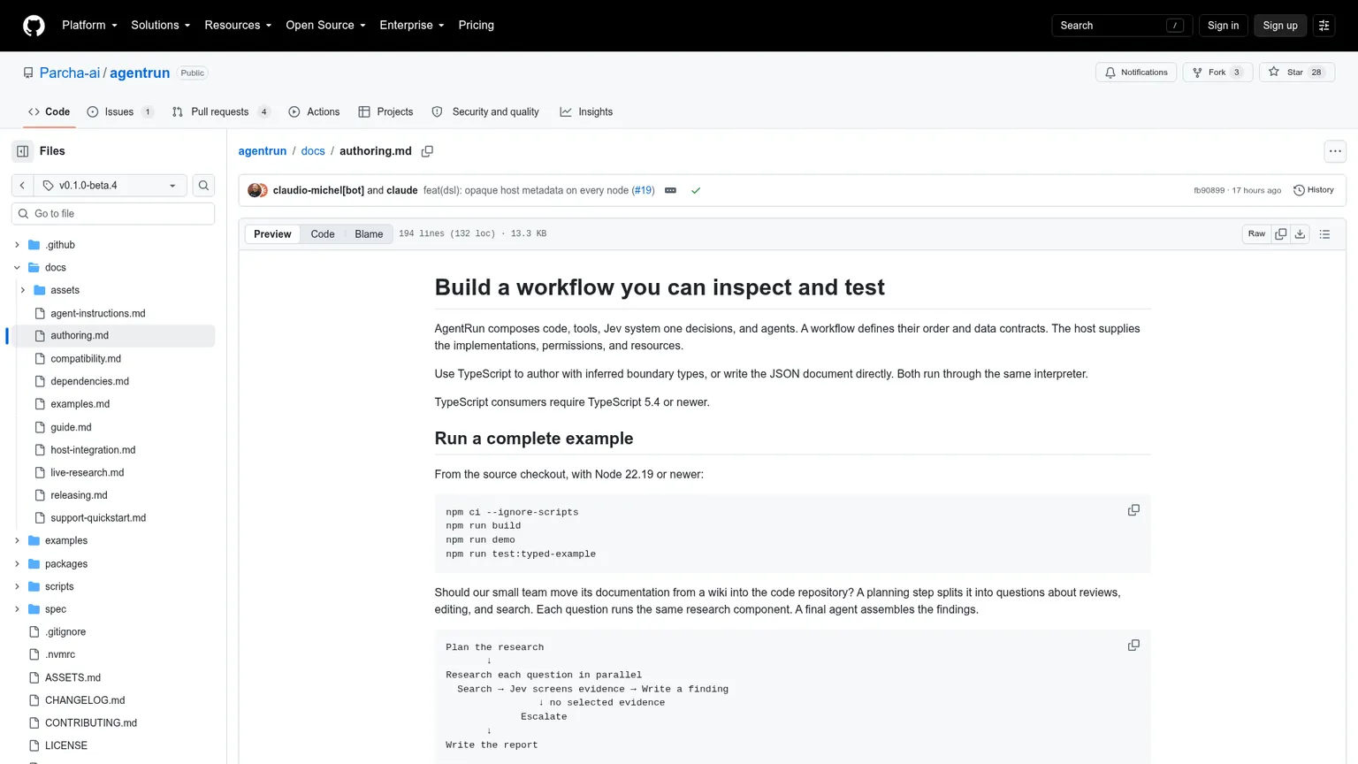Collapse the Files side panel icon
The image size is (1358, 764).
(23, 151)
